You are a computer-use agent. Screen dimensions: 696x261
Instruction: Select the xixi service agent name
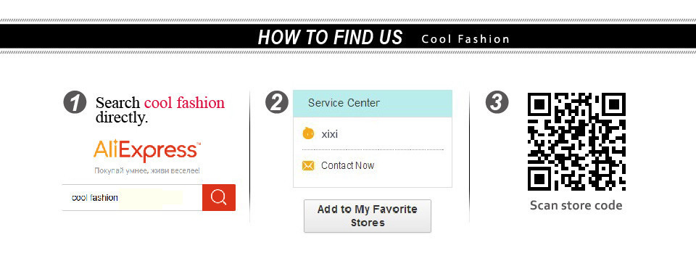329,134
